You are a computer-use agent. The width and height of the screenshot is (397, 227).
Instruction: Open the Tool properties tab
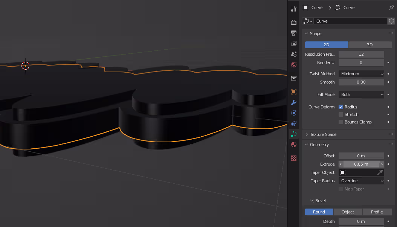[294, 9]
